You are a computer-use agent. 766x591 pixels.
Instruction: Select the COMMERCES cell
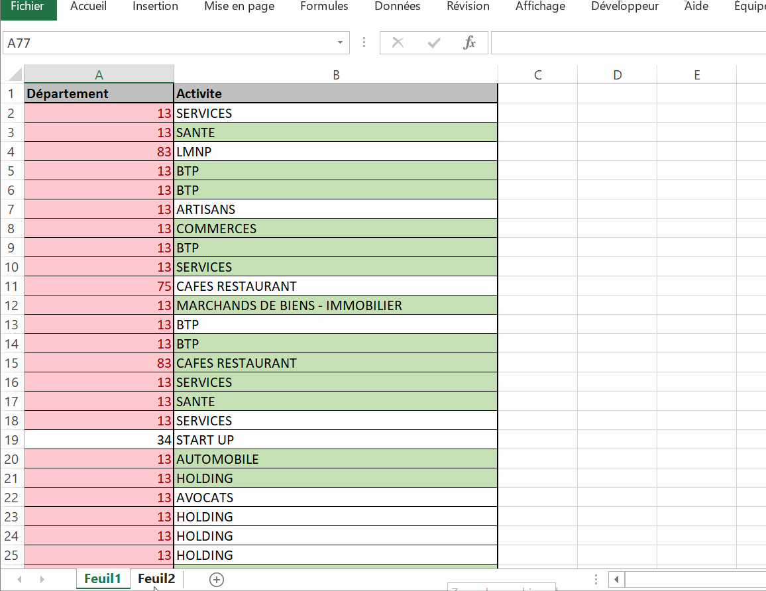[336, 229]
